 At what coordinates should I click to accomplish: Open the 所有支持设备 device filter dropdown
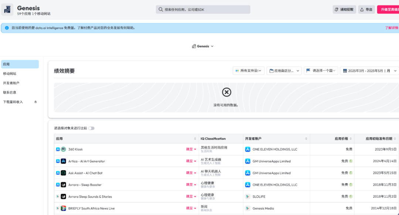[x=249, y=71]
